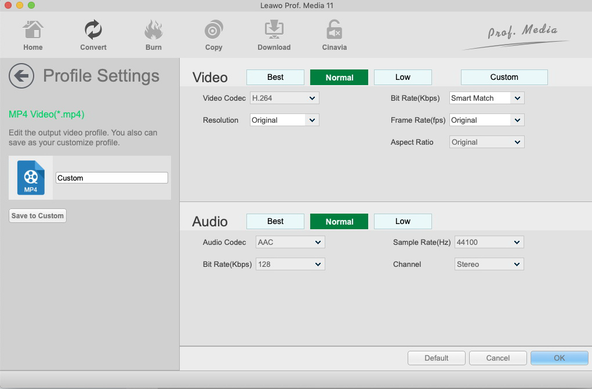Select Best video quality preset
Viewport: 592px width, 389px height.
[275, 77]
